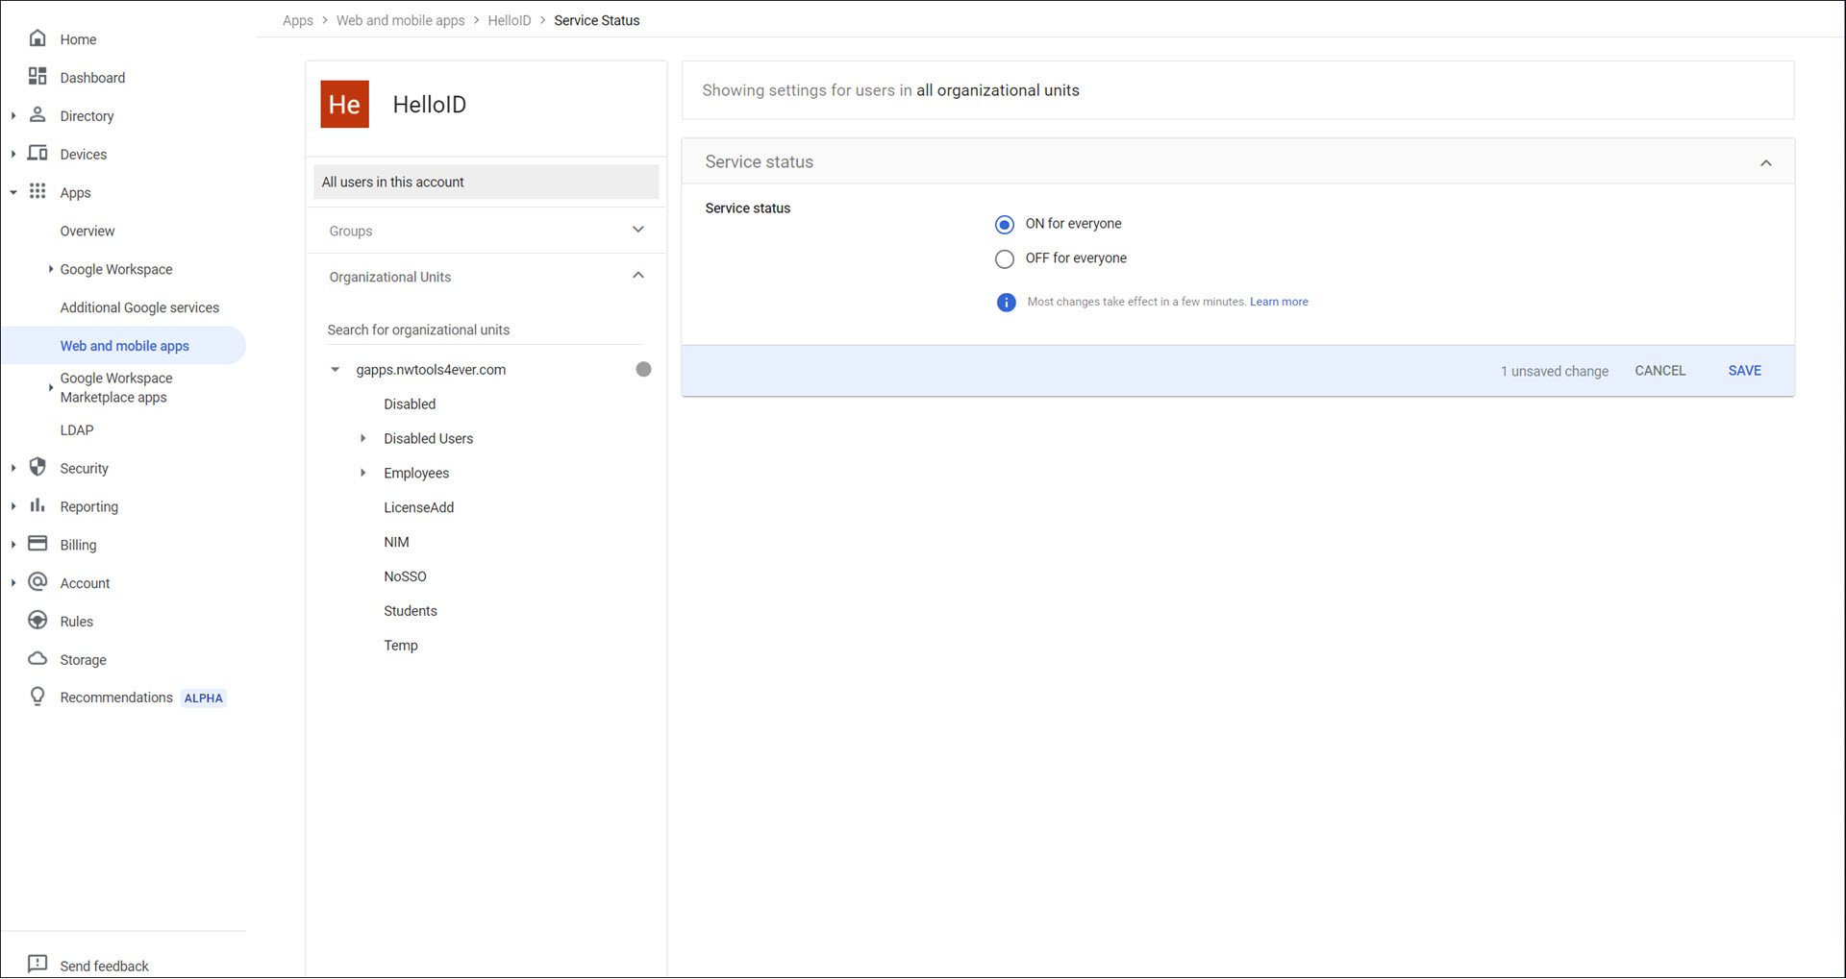Image resolution: width=1846 pixels, height=979 pixels.
Task: Select the Temp organizational unit
Action: [400, 647]
